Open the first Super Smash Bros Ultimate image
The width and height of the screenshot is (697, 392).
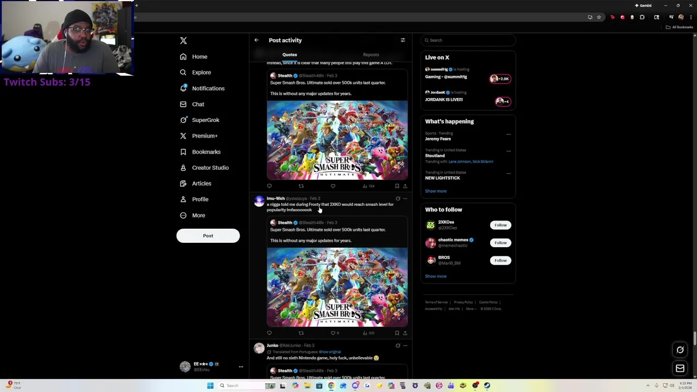[x=337, y=140]
